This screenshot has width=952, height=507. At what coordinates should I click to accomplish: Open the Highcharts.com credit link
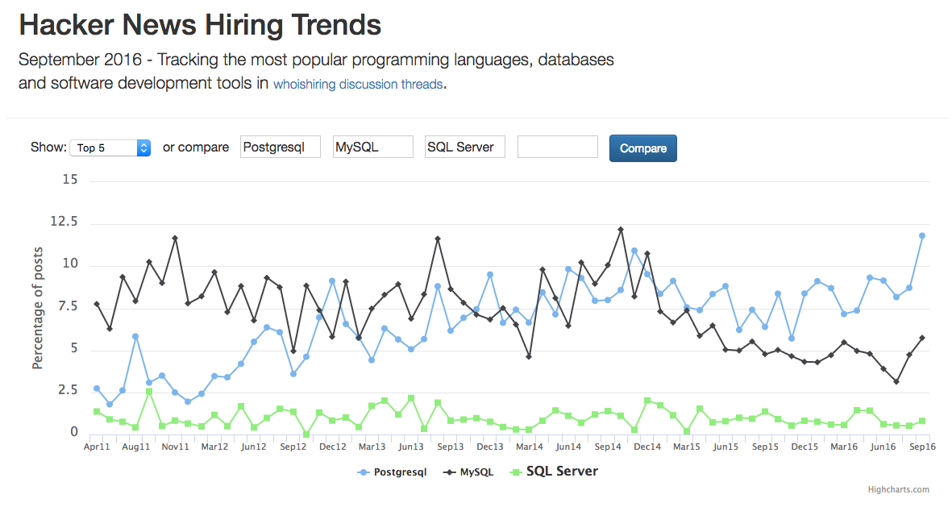point(898,489)
